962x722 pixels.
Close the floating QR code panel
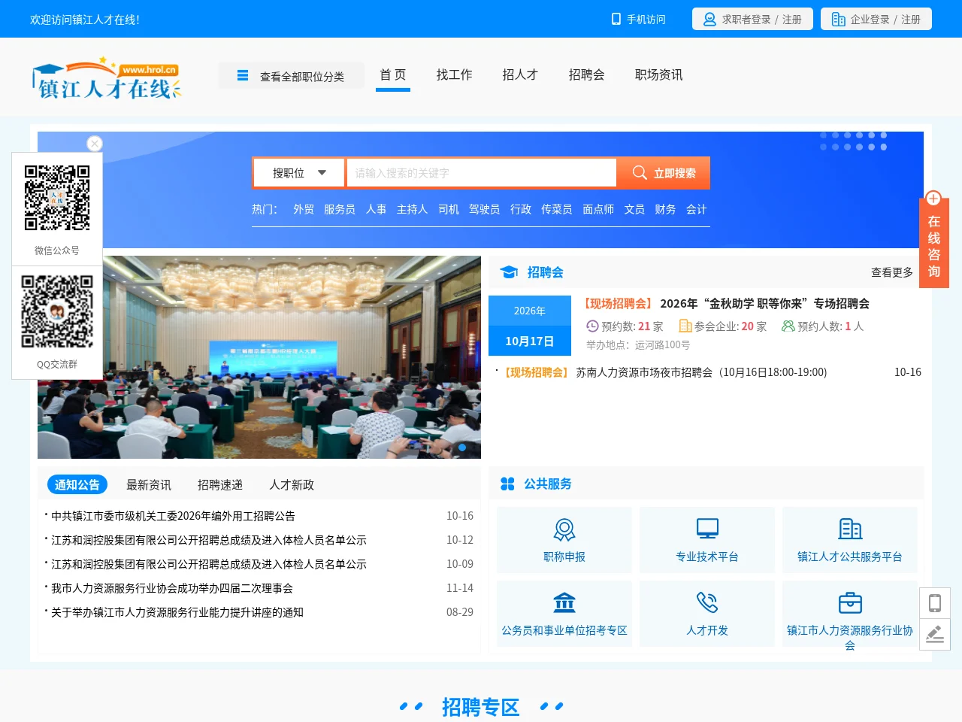tap(95, 144)
